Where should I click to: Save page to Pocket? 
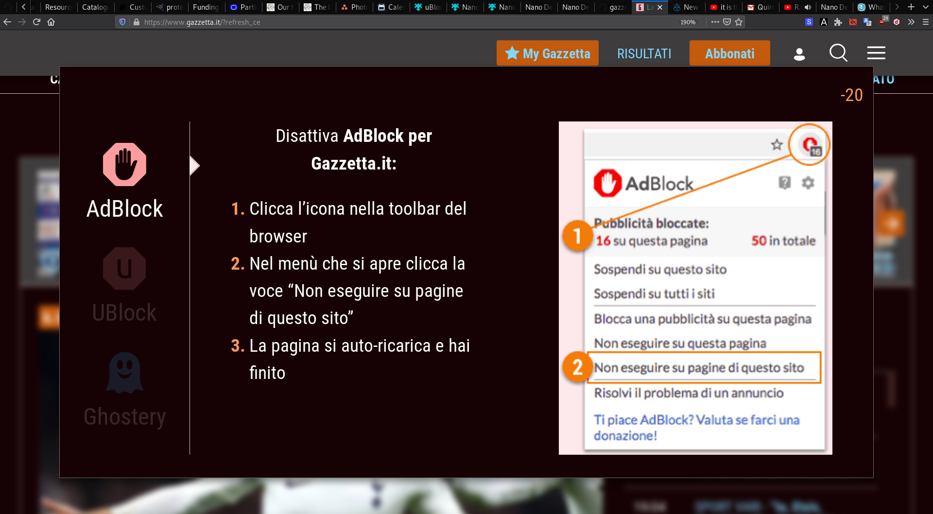(x=727, y=22)
